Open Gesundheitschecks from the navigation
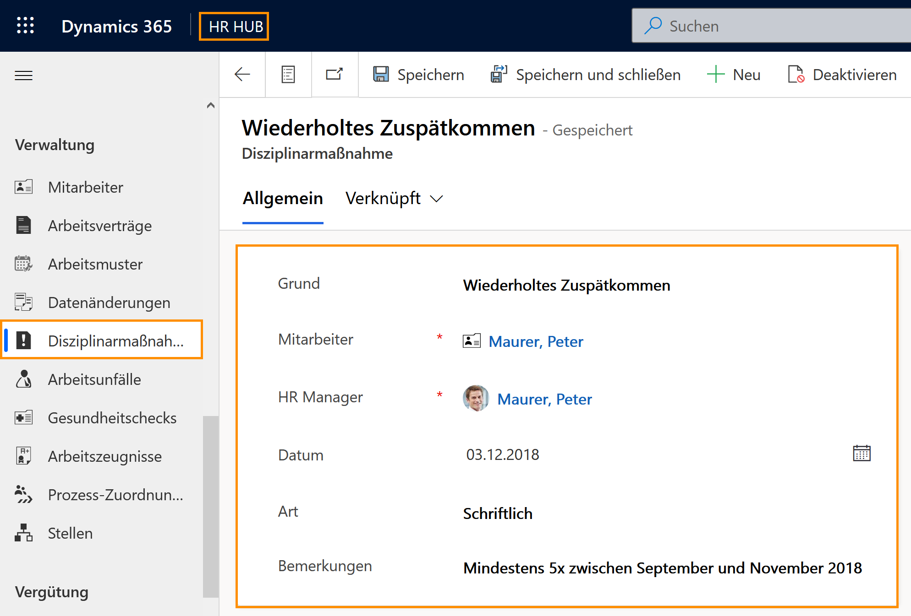The width and height of the screenshot is (911, 616). [x=112, y=417]
